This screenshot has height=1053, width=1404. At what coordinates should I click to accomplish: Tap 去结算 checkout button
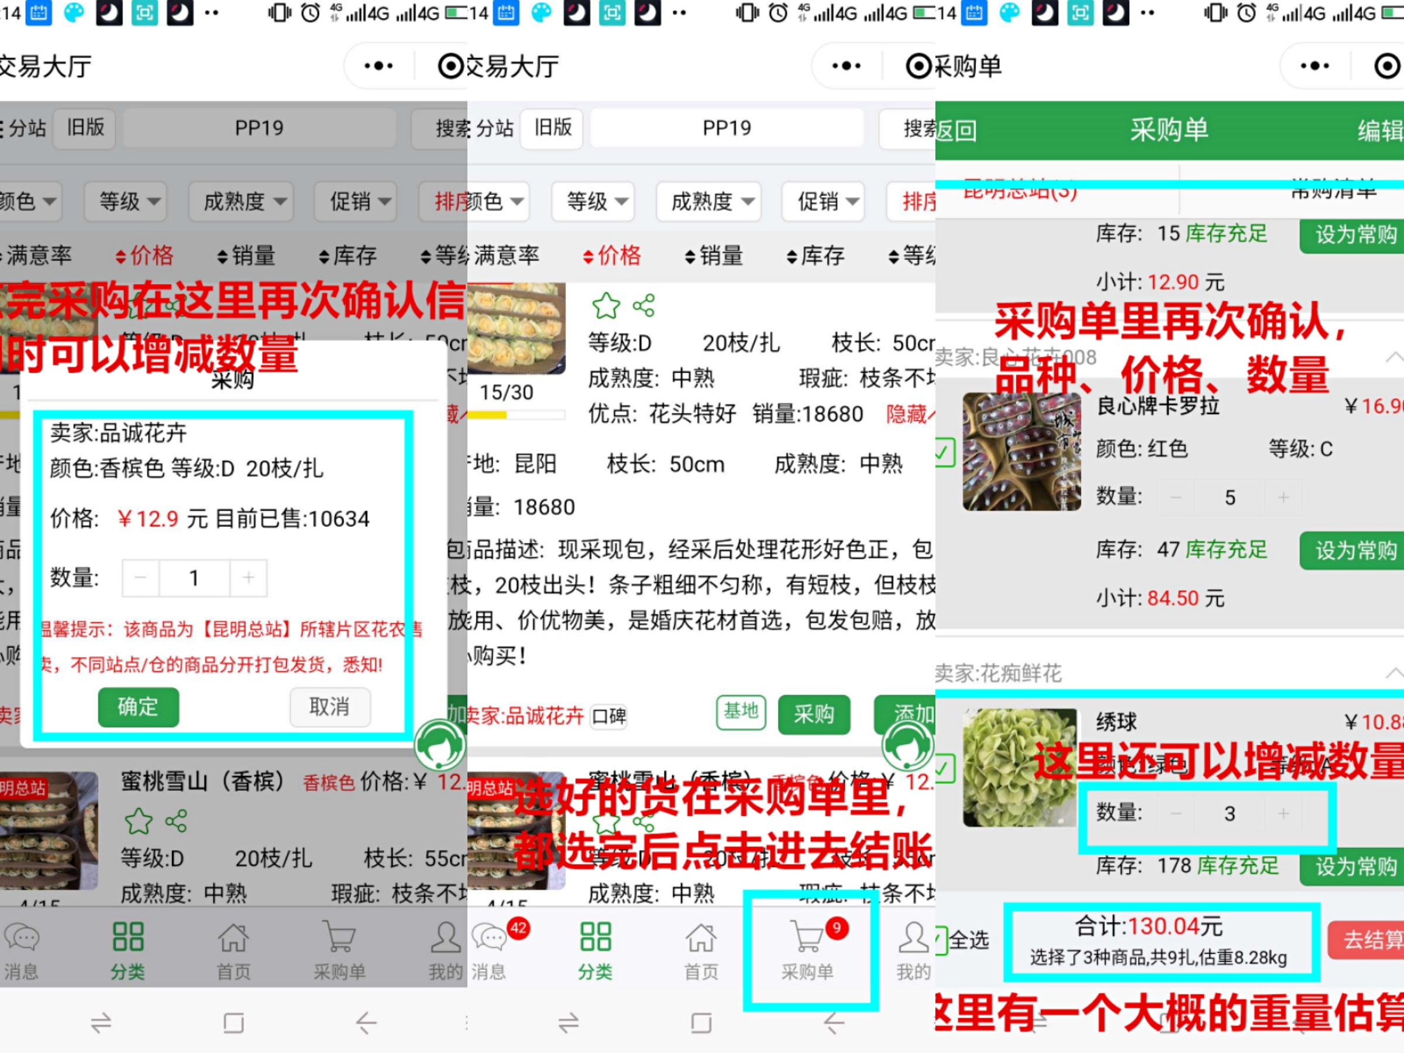click(x=1366, y=940)
